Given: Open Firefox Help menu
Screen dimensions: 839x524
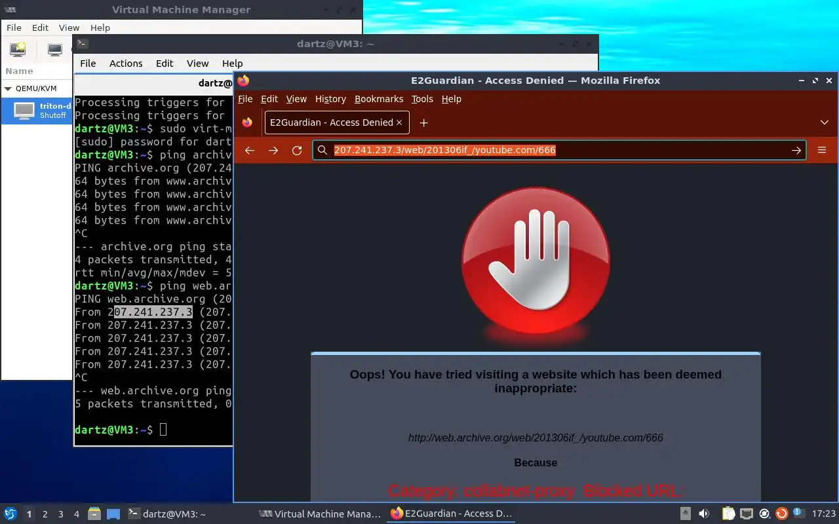Looking at the screenshot, I should 452,99.
